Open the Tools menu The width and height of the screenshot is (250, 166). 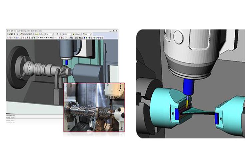pos(33,31)
